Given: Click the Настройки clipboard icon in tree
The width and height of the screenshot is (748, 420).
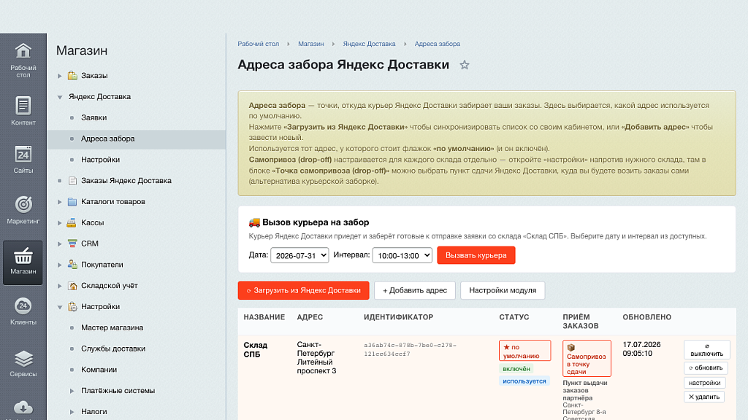Looking at the screenshot, I should pos(72,306).
